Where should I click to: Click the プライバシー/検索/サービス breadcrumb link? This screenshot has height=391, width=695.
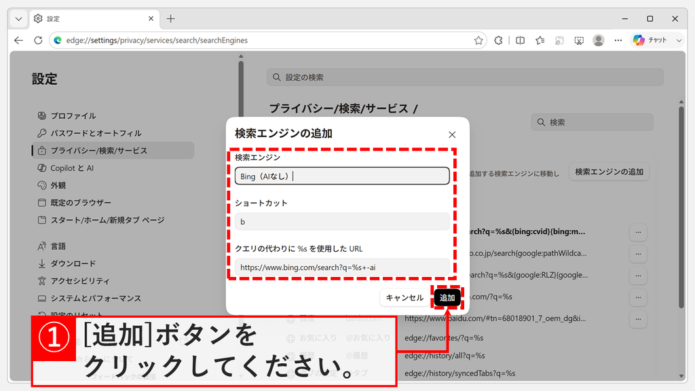point(339,109)
